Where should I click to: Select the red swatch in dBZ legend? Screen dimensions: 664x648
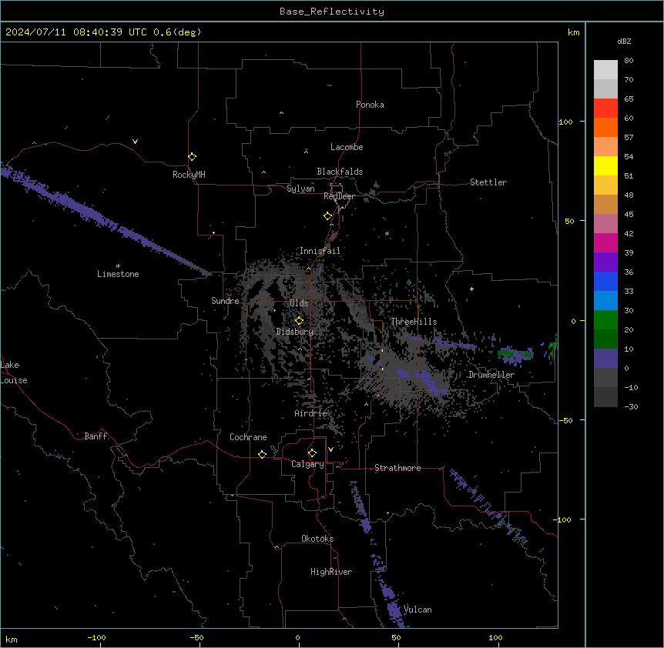point(605,108)
